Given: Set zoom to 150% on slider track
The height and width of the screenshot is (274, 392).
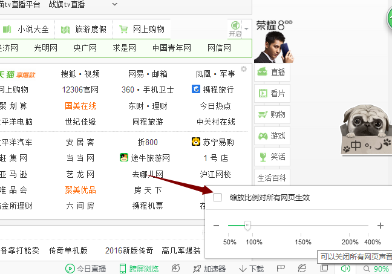Looking at the screenshot, I should 301,226.
